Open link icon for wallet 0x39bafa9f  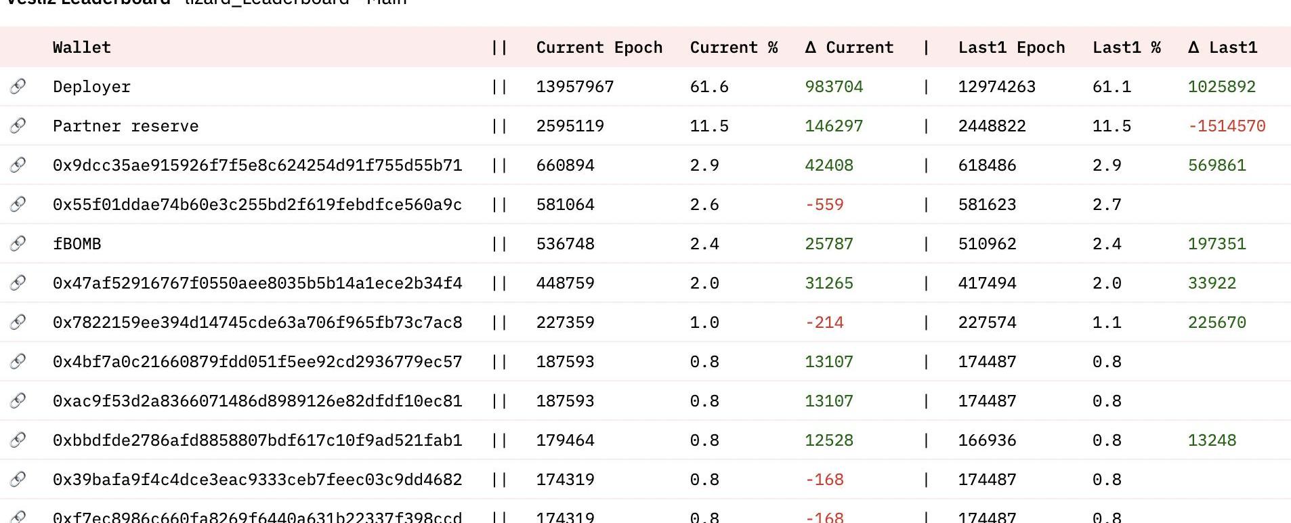tap(18, 479)
